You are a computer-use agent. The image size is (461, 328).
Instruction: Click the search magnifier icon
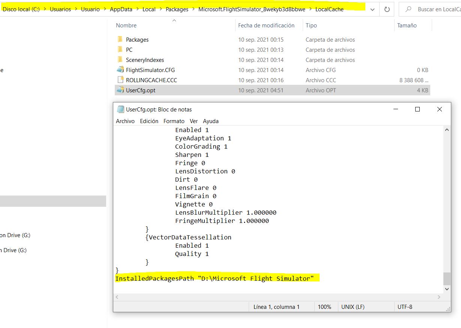coord(408,9)
